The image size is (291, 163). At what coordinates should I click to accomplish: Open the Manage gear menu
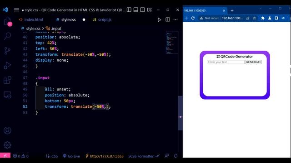[7, 145]
